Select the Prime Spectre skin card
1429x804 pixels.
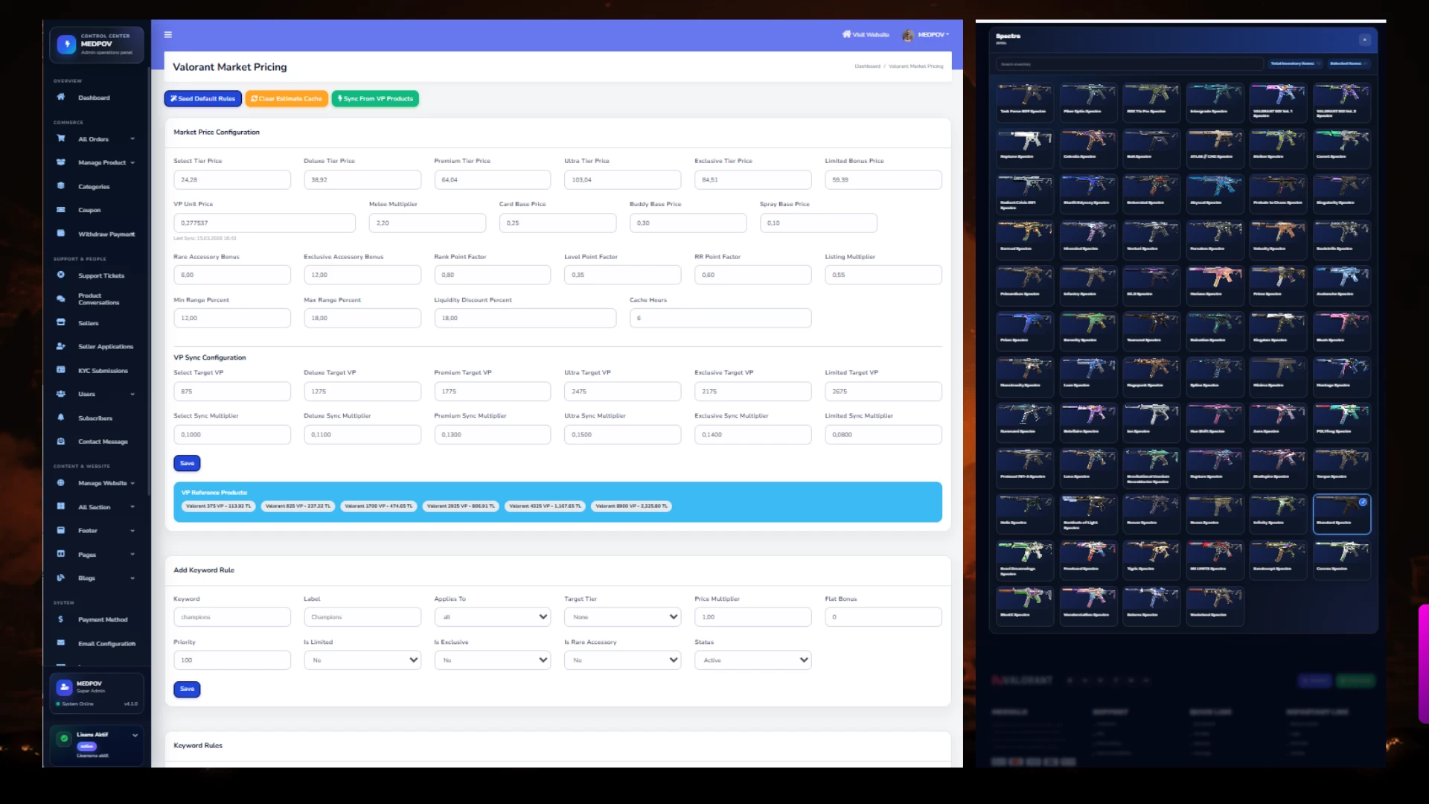(x=1277, y=284)
